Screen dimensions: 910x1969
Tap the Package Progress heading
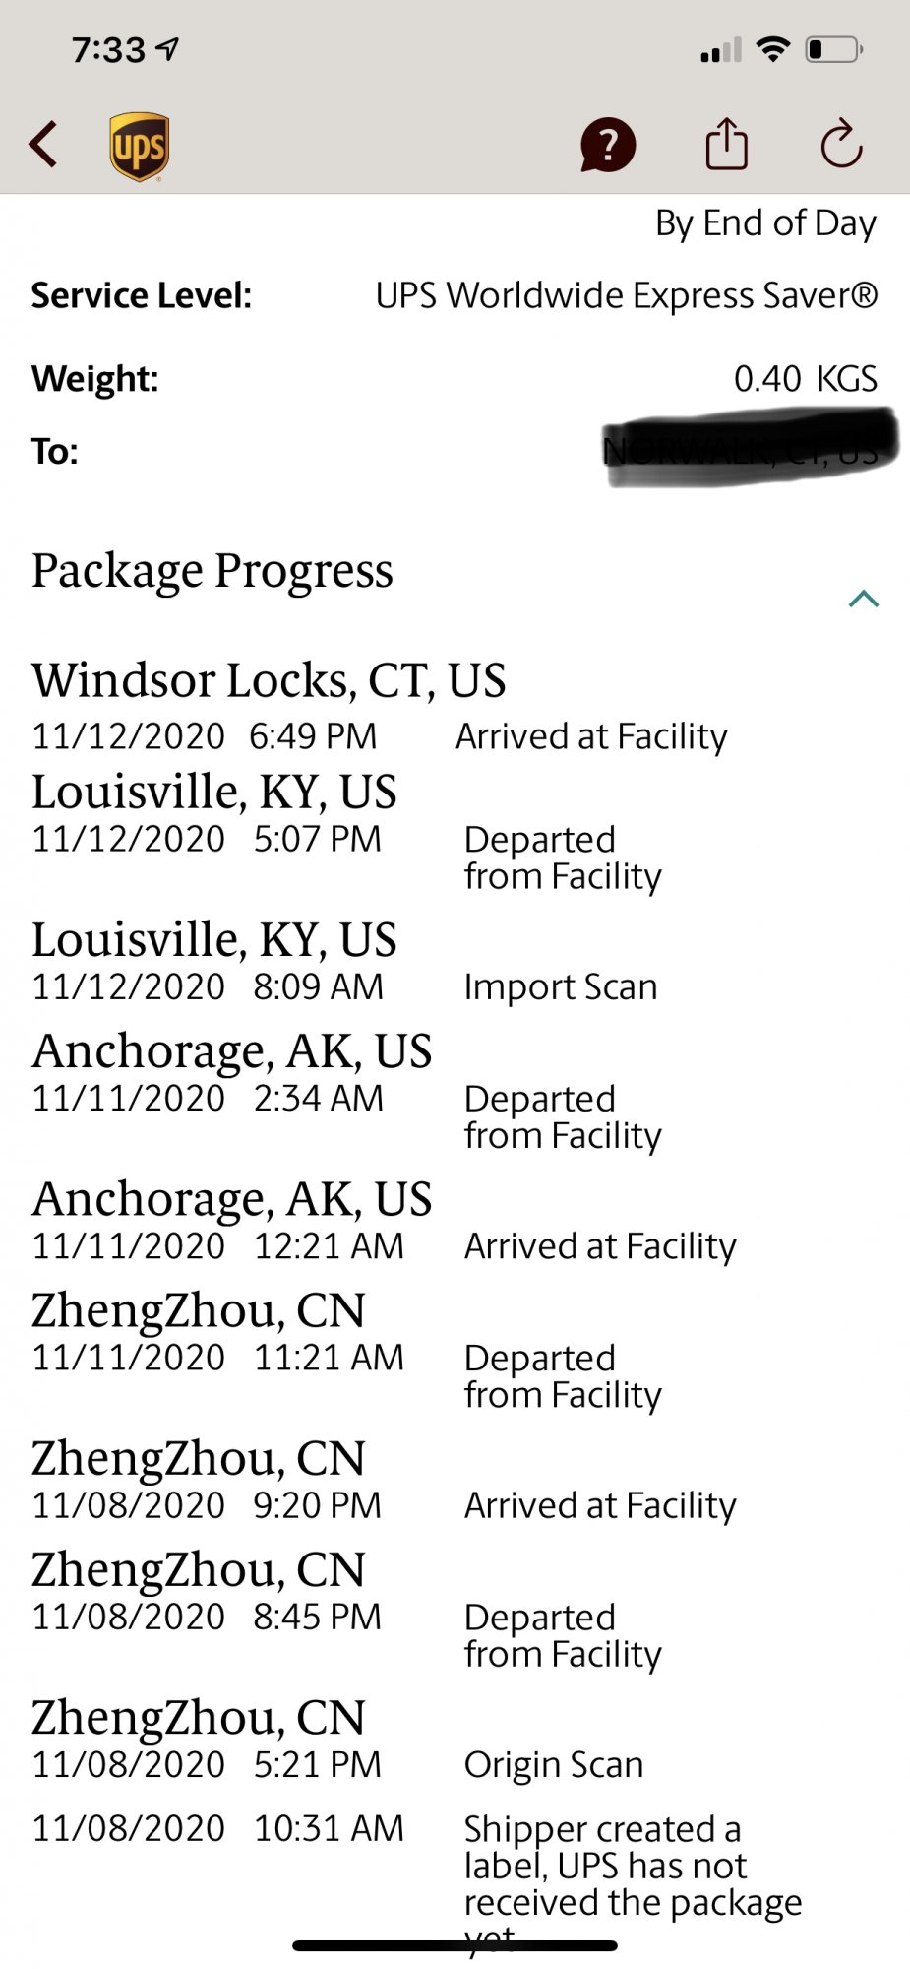pos(212,571)
